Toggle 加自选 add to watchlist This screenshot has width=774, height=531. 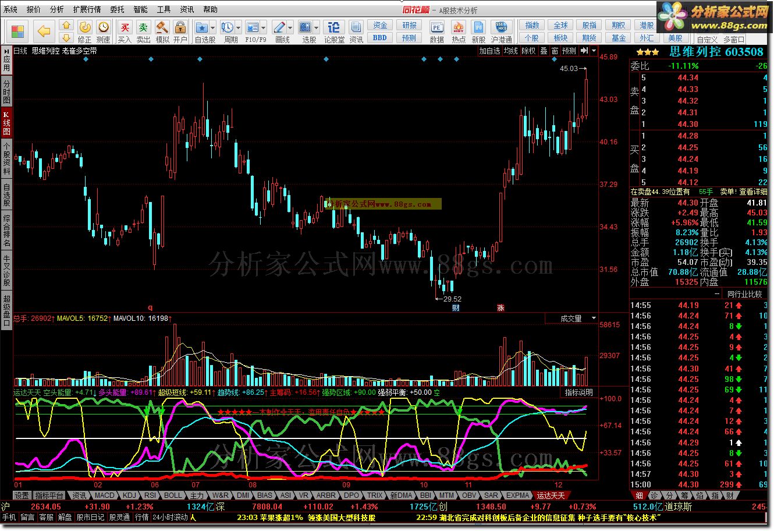490,51
